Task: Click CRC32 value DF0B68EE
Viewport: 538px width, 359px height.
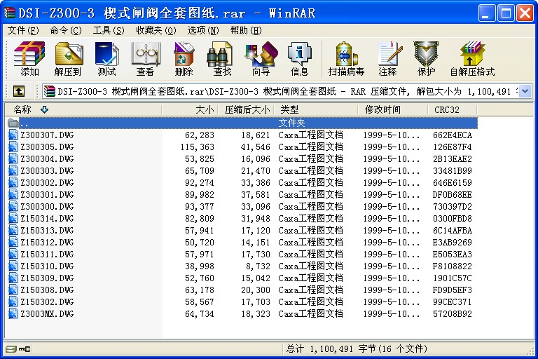Action: (453, 195)
